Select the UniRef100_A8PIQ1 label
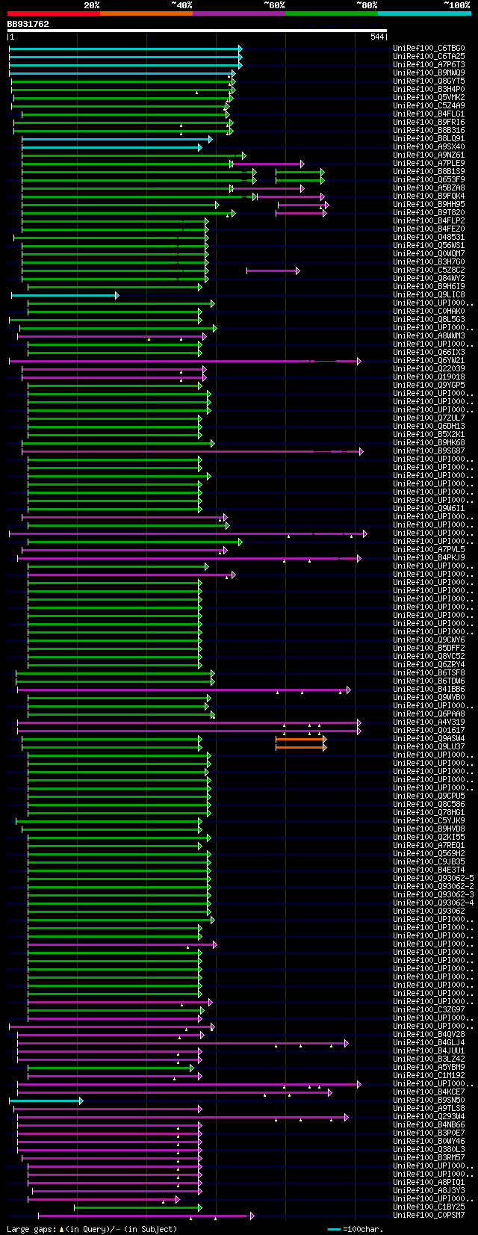This screenshot has width=478, height=1235. click(x=429, y=1183)
